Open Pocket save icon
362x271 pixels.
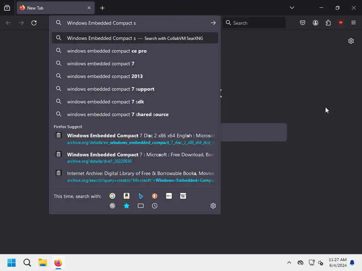coord(303,23)
